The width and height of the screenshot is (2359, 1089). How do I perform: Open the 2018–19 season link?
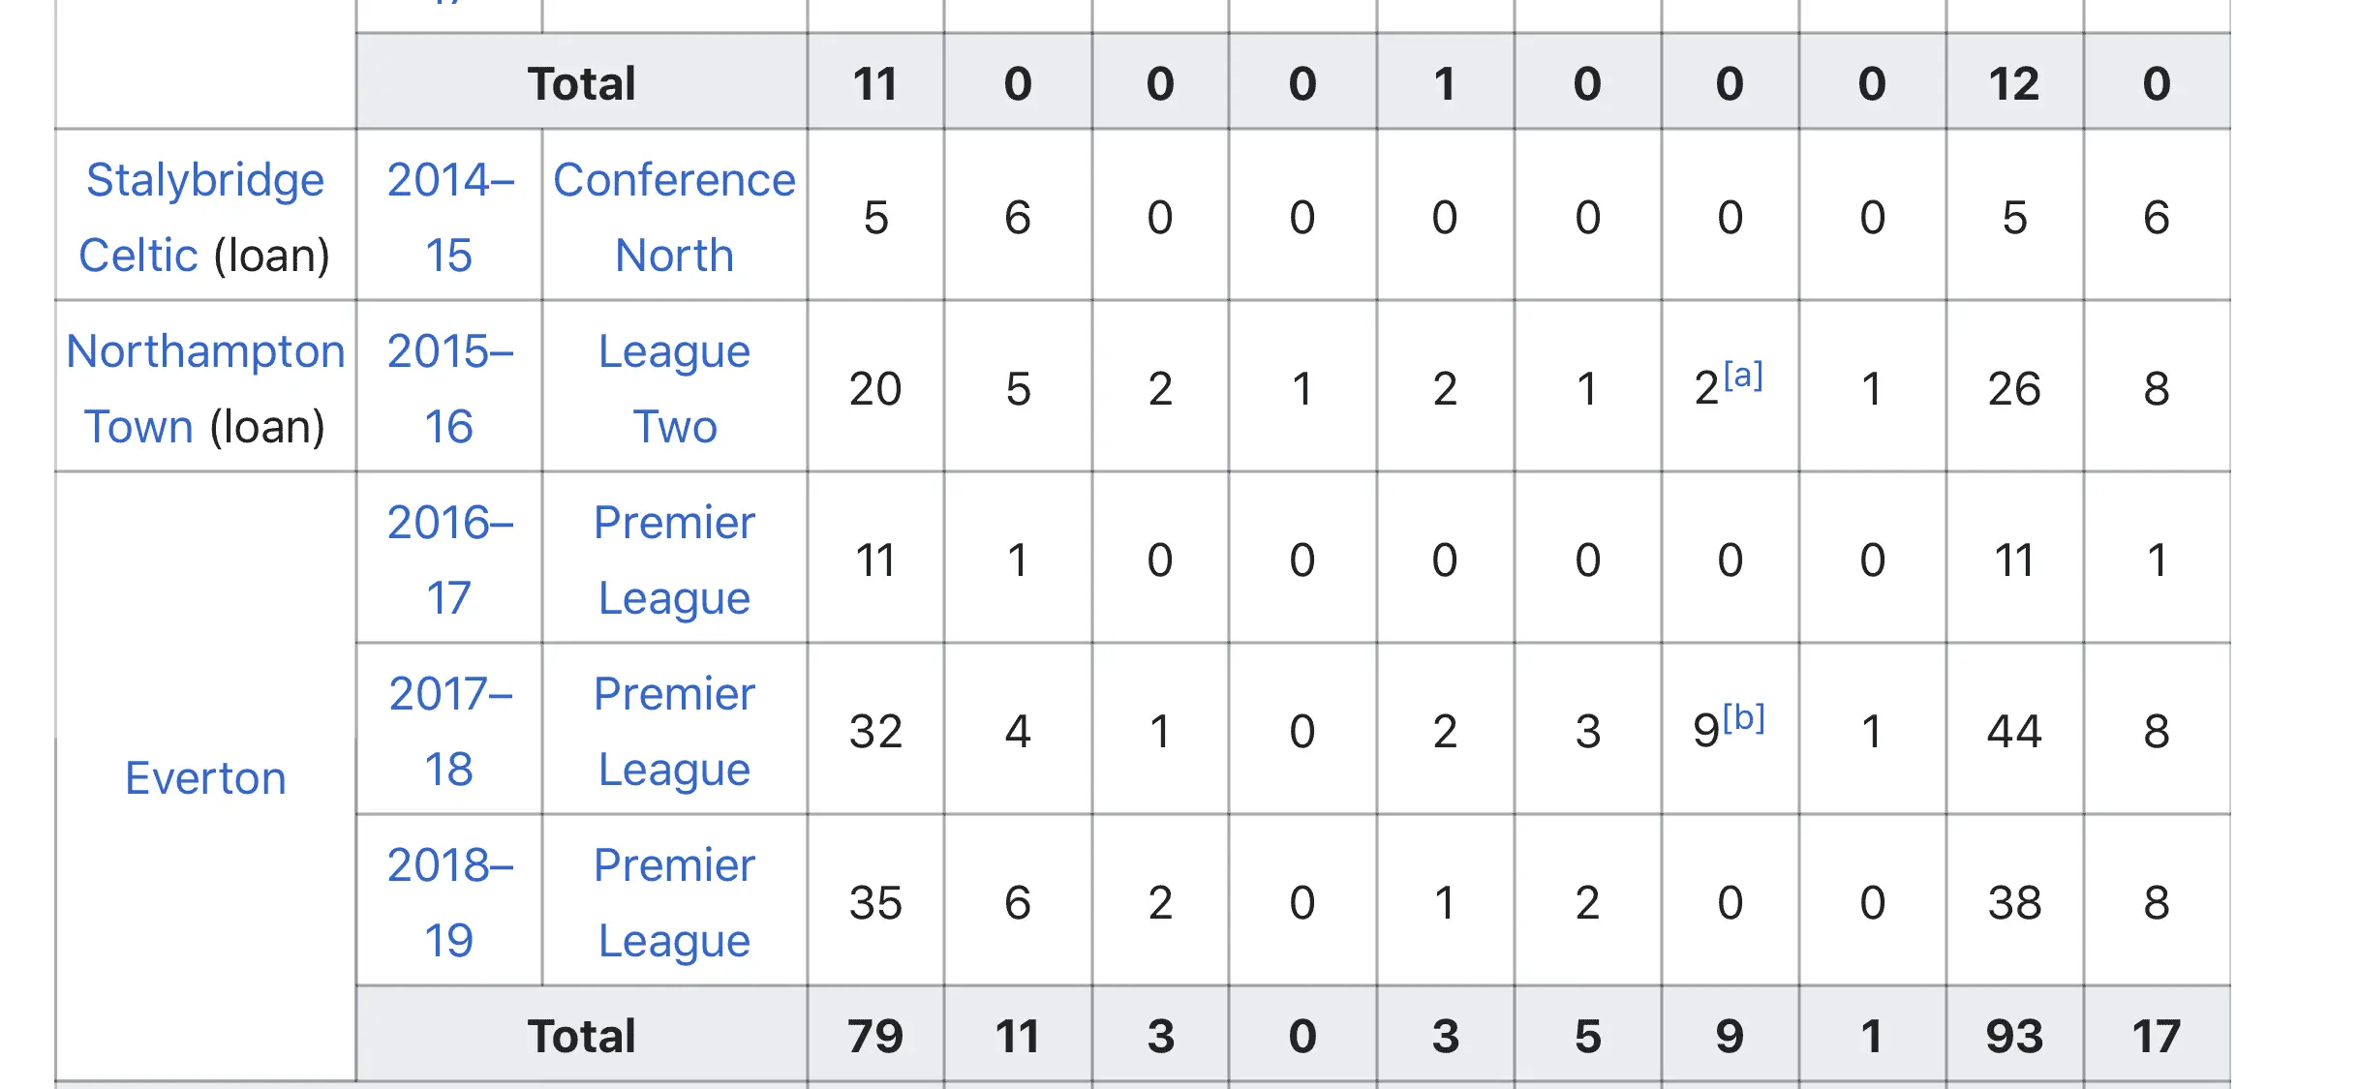pos(449,902)
